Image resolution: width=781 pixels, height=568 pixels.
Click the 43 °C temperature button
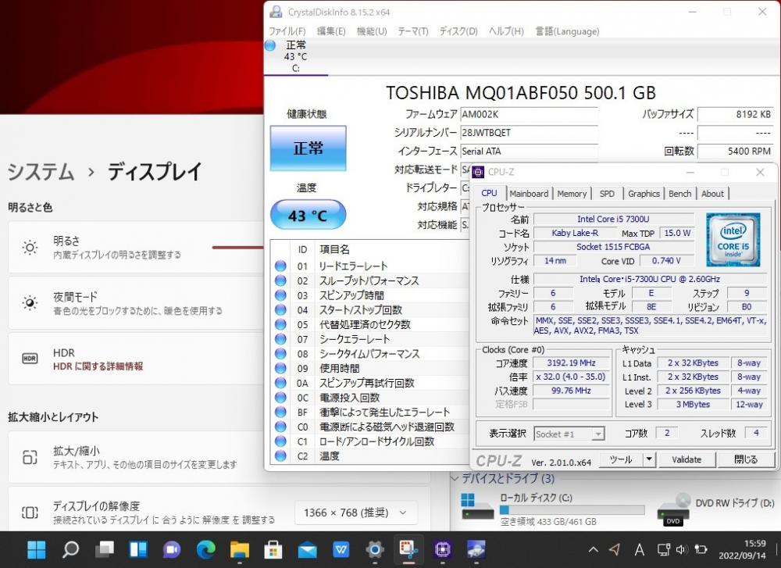[x=308, y=215]
